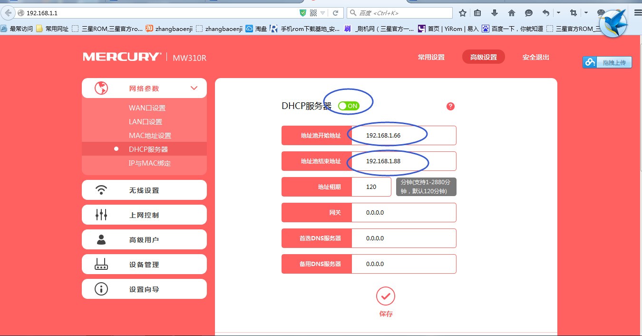Click the bookmark star icon in toolbar

462,13
